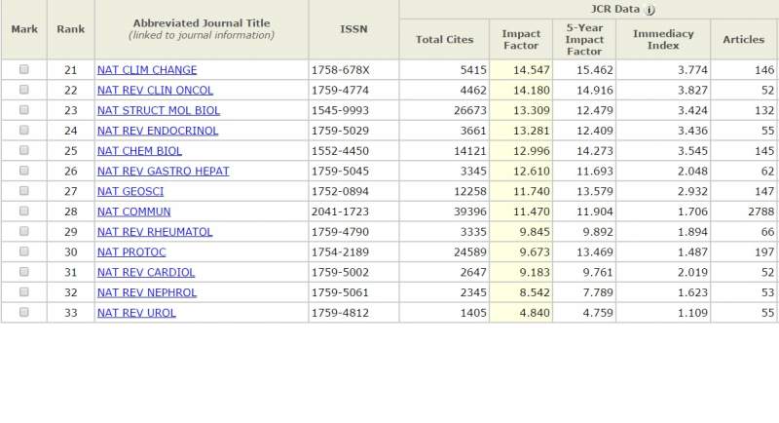Go to the NAT REV RHEUMATOL link
Viewport: 779px width, 423px height.
tap(155, 232)
